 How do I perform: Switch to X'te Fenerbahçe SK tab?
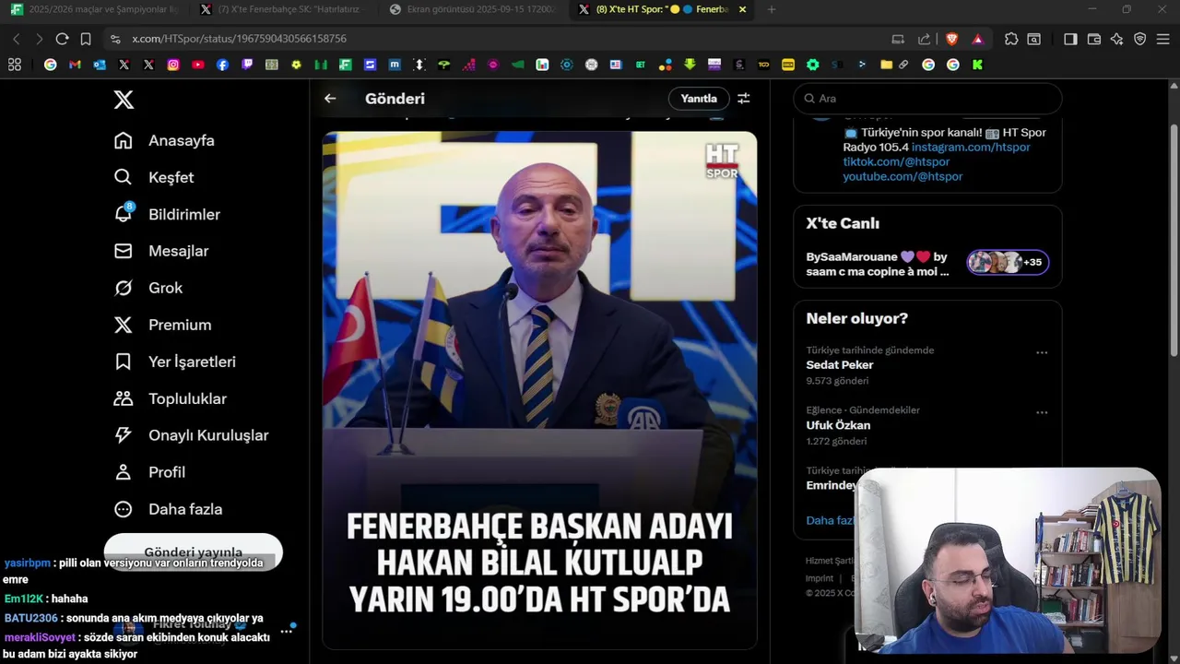tap(286, 9)
